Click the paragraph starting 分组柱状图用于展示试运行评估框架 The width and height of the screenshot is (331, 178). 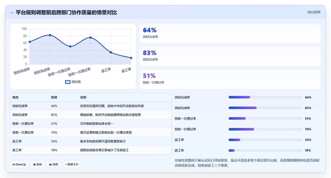247,163
